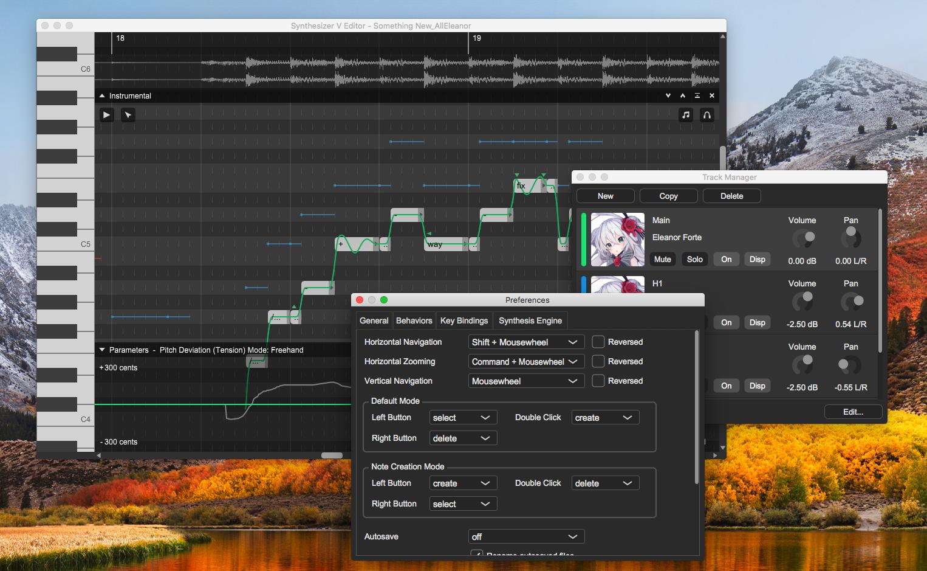
Task: Click the C4 piano key
Action: [x=66, y=419]
